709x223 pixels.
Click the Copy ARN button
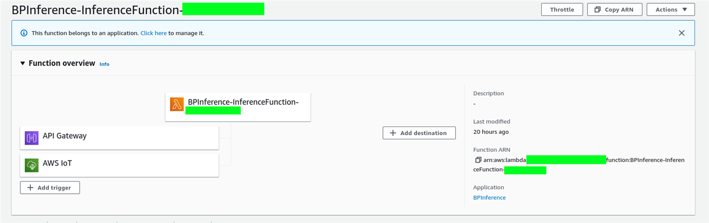[615, 9]
